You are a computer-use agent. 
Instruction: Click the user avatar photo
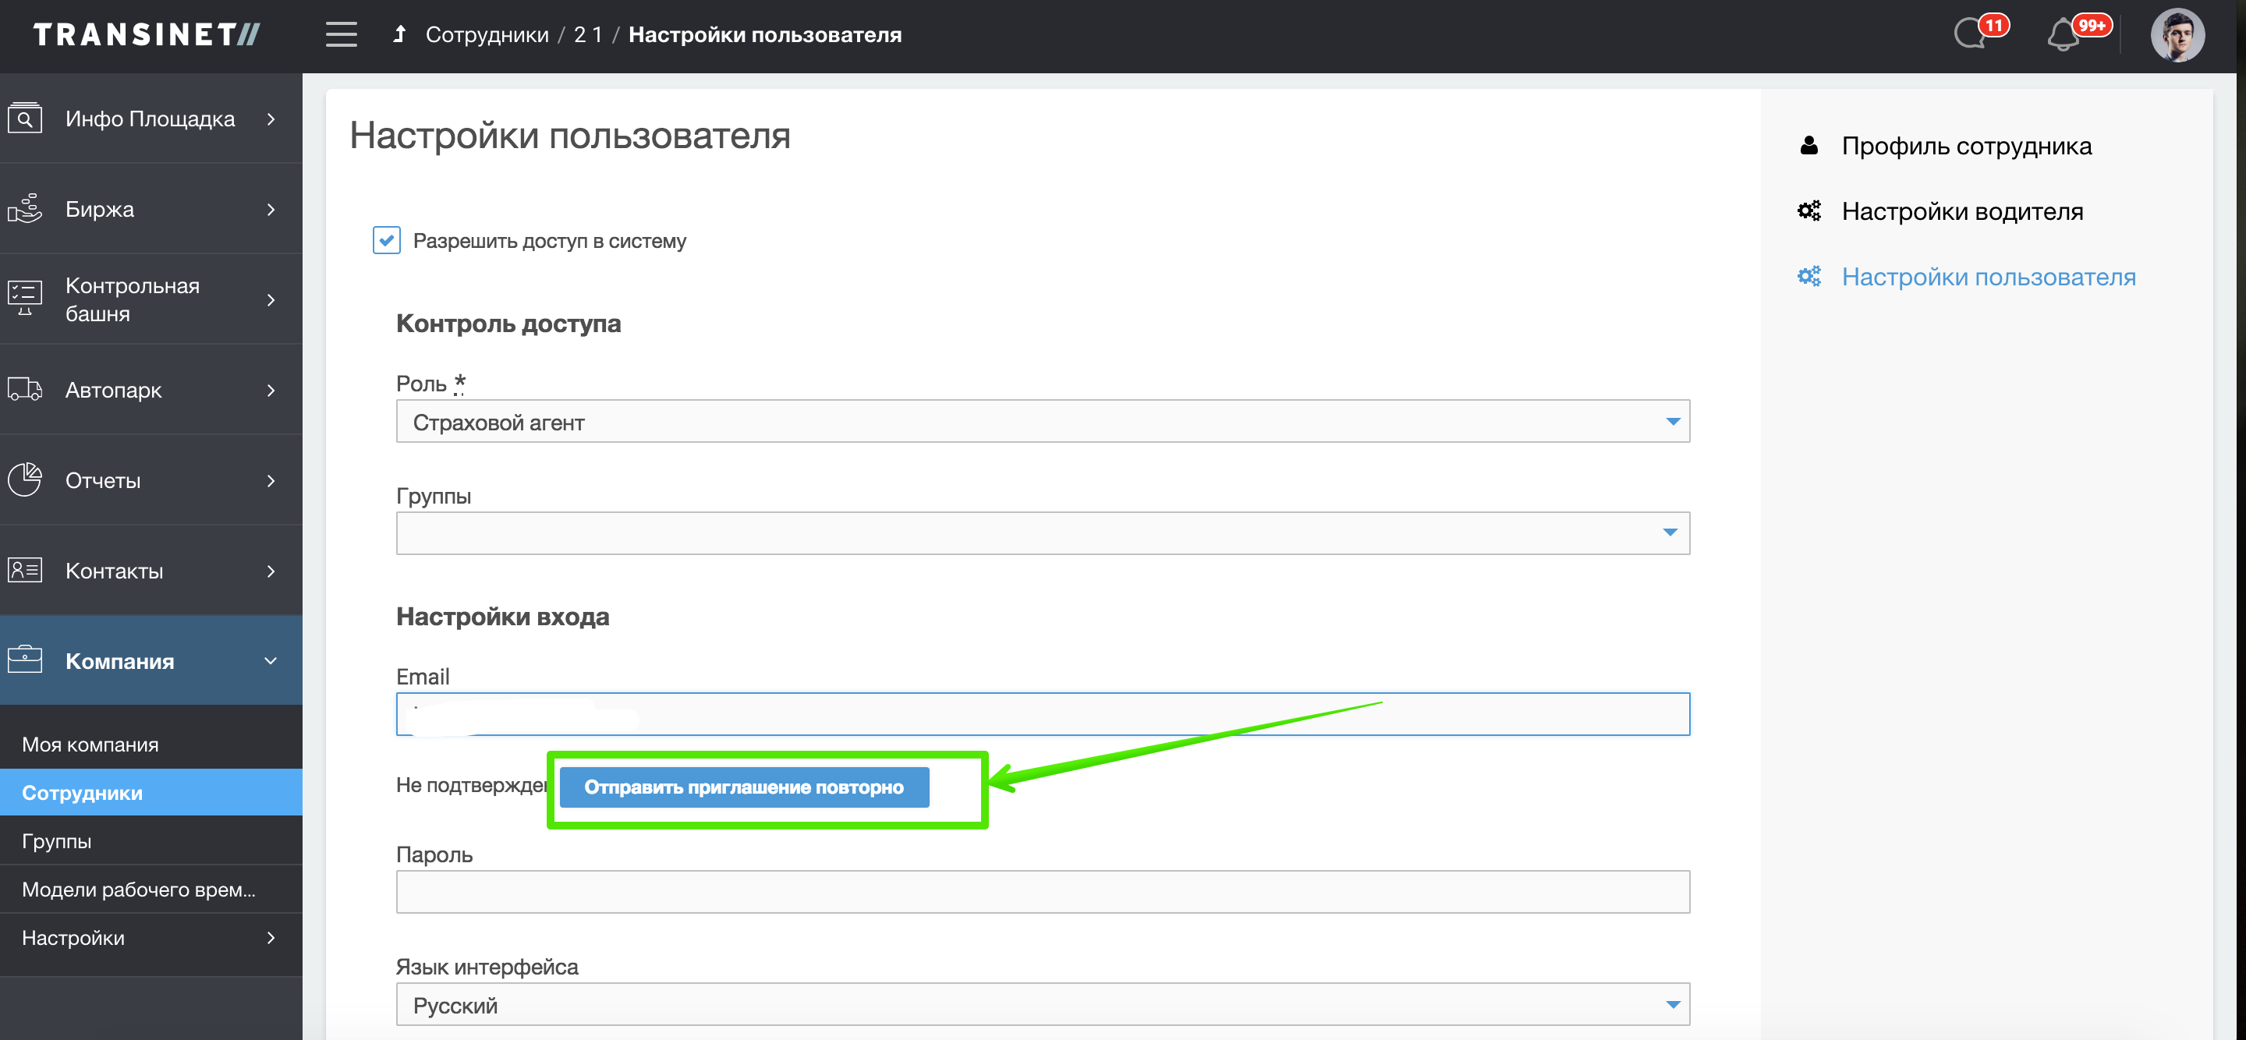tap(2177, 35)
